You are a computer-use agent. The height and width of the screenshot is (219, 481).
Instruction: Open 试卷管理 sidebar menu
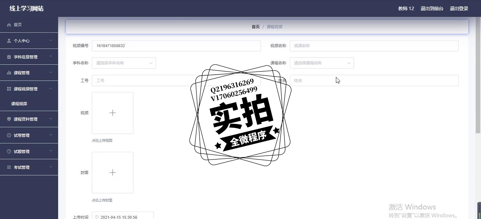tap(29, 135)
